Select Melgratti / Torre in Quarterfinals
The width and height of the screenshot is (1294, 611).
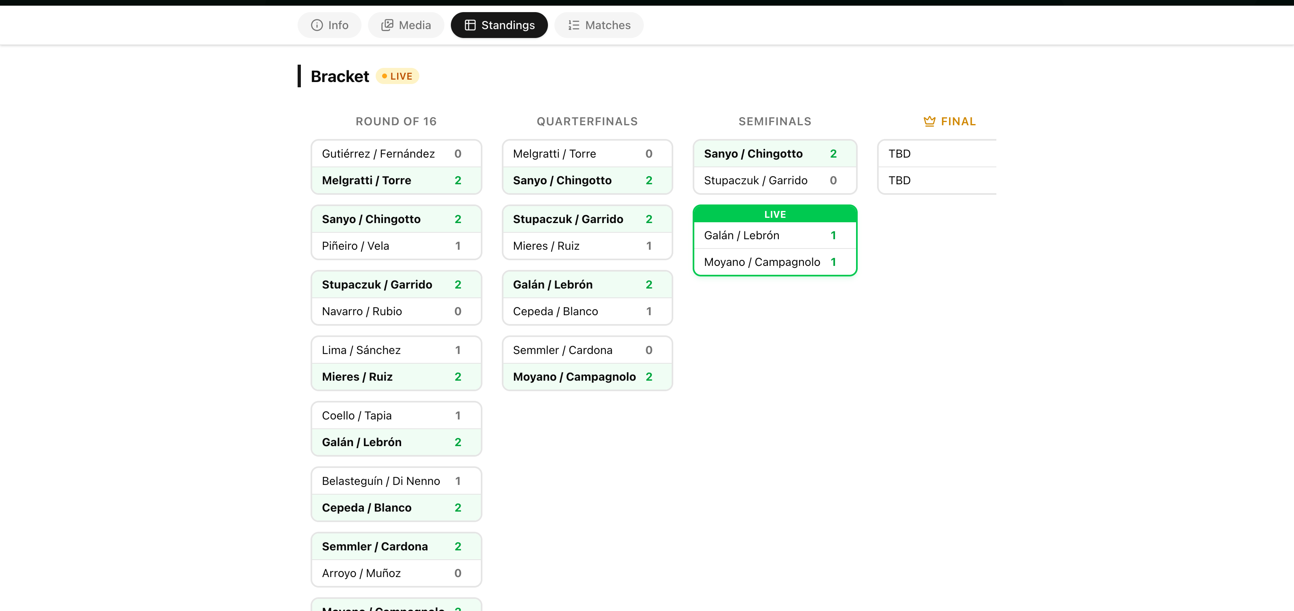(587, 154)
